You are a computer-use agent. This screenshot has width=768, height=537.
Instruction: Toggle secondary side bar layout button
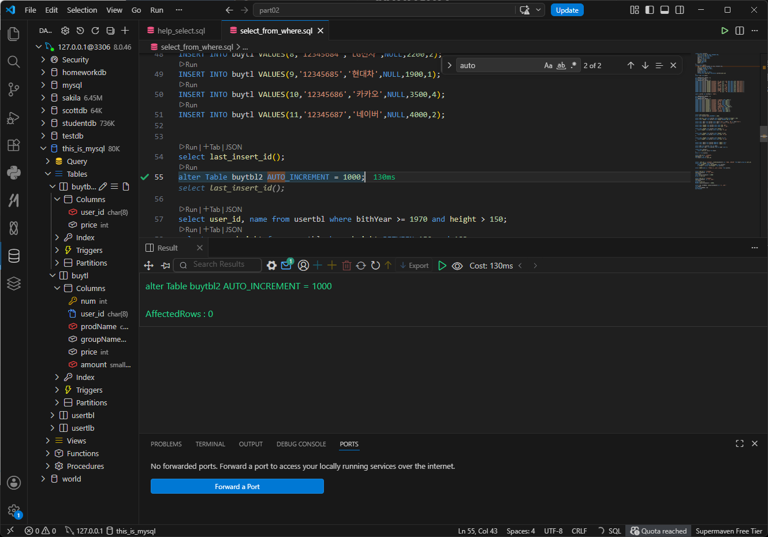[x=680, y=10]
